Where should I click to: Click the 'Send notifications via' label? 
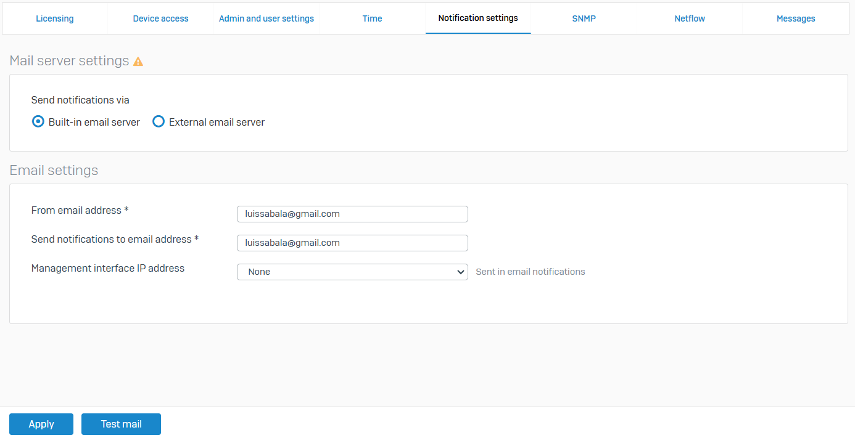pyautogui.click(x=80, y=100)
